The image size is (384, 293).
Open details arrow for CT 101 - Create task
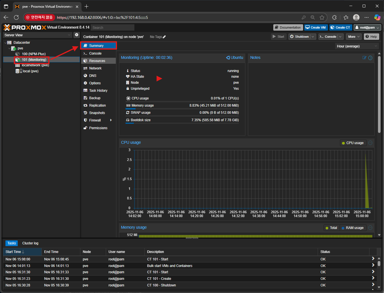[373, 278]
